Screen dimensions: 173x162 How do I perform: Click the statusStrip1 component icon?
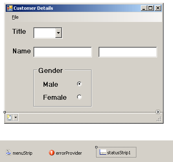tap(103, 152)
